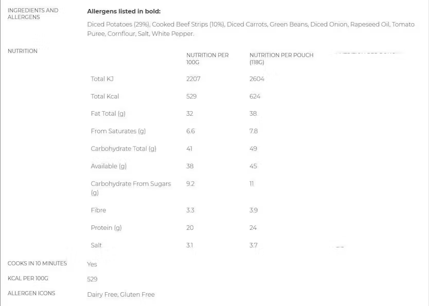Screen dimensions: 429x306
Task: Select the From Saturates (g) row label
Action: 118,131
